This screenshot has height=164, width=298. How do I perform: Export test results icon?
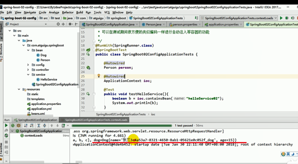click(63, 125)
